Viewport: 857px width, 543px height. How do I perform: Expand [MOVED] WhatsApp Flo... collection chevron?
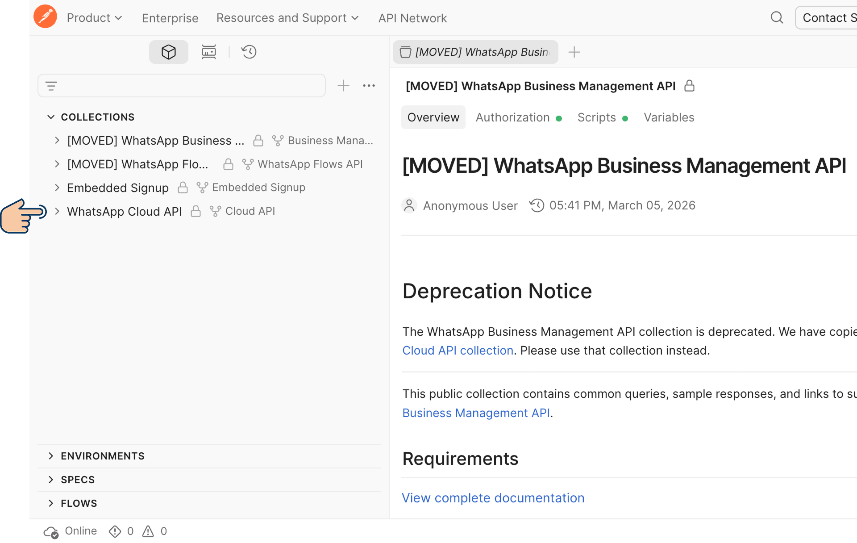(x=57, y=164)
